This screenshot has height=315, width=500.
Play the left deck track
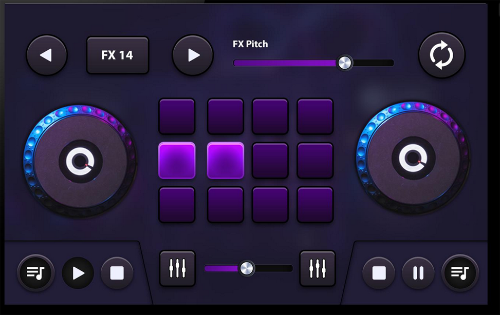[x=78, y=273]
